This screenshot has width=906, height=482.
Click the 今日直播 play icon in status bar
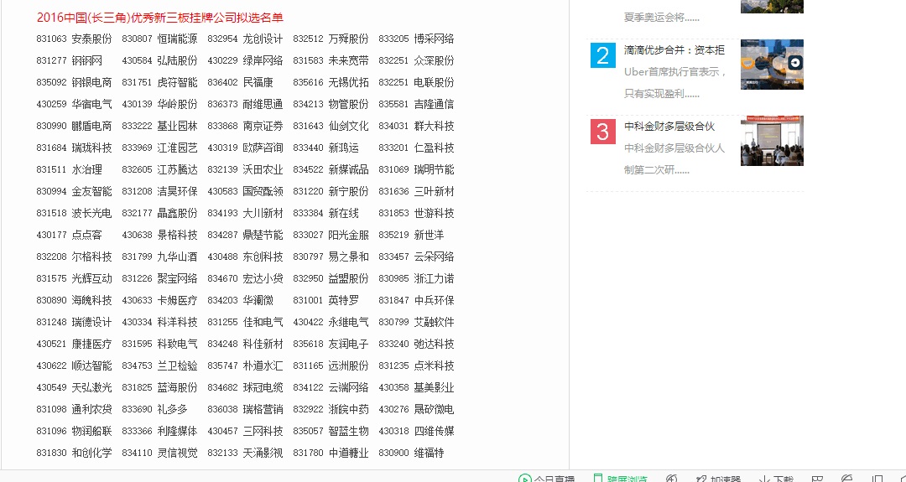point(524,479)
